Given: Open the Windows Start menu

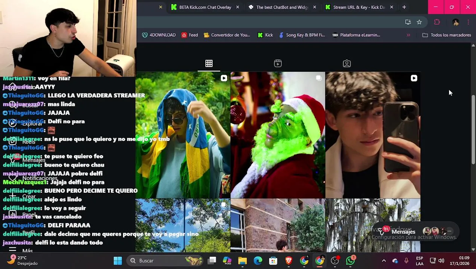Looking at the screenshot, I should (x=118, y=261).
